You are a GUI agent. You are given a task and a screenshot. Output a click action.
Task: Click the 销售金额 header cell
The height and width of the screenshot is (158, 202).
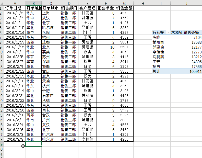click(124, 8)
